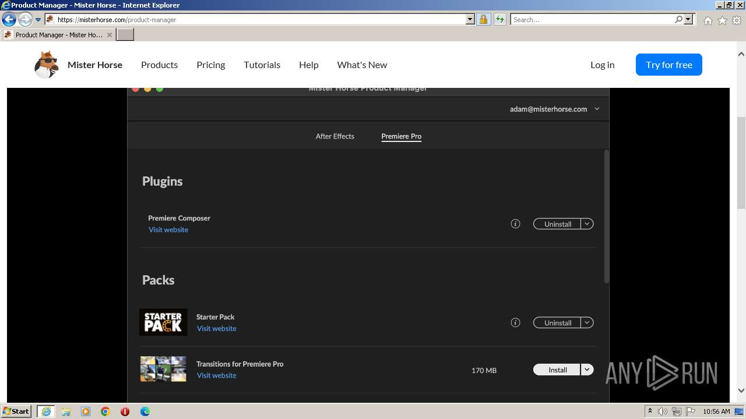Viewport: 746px width, 419px height.
Task: Click Internet Explorer icon in taskbar
Action: click(x=45, y=411)
